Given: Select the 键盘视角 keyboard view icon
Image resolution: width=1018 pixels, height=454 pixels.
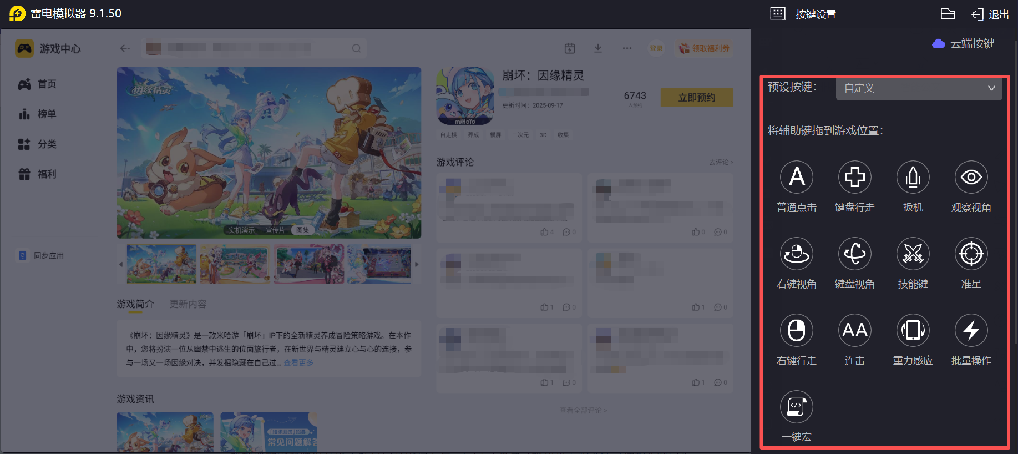Looking at the screenshot, I should (855, 254).
